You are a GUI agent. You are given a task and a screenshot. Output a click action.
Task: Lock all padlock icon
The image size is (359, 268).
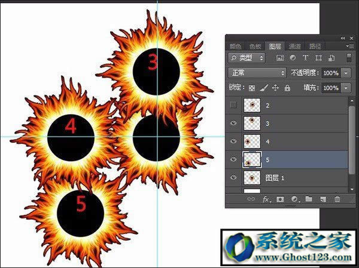click(287, 88)
